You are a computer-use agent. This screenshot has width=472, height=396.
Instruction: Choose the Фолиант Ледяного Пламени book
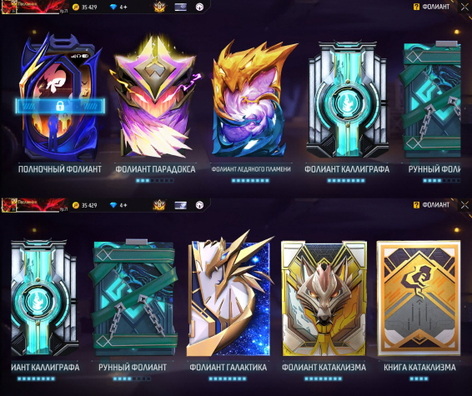[x=251, y=98]
